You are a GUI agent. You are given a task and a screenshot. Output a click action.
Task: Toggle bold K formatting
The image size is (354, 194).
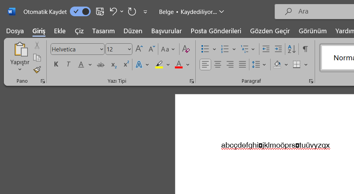tap(56, 65)
